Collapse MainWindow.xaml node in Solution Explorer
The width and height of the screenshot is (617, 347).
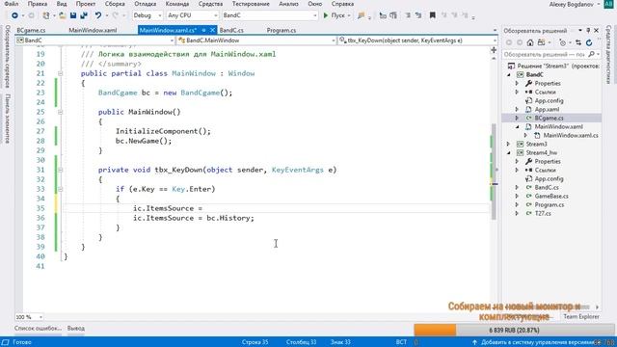(x=518, y=126)
